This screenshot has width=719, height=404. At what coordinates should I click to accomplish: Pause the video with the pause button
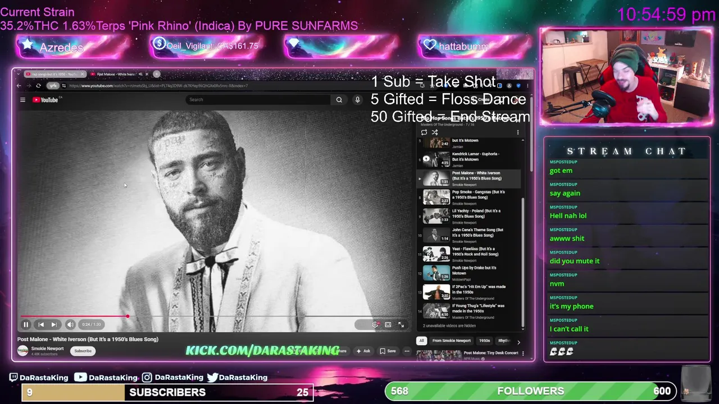coord(26,324)
